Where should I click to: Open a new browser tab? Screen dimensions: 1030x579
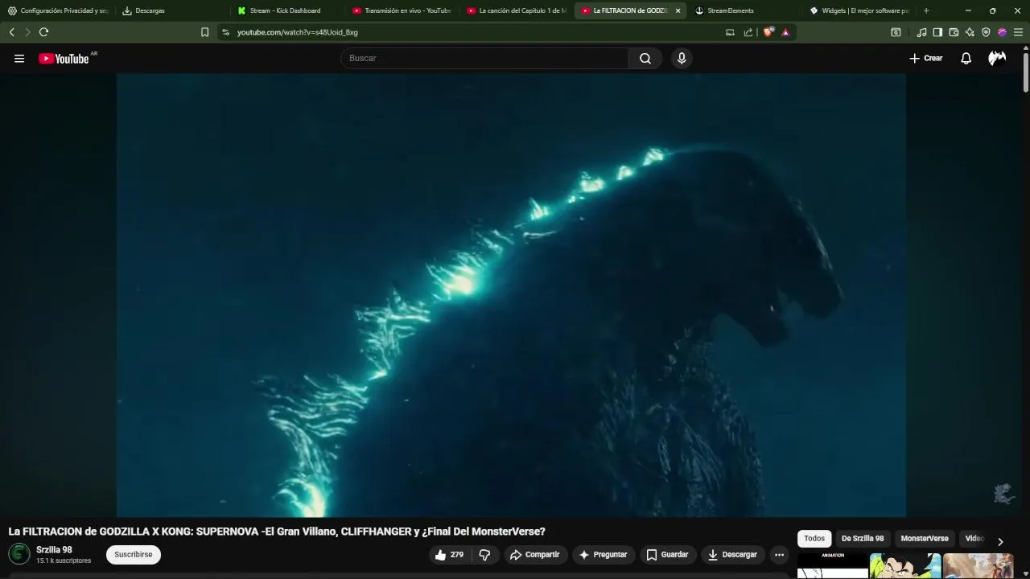coord(926,10)
